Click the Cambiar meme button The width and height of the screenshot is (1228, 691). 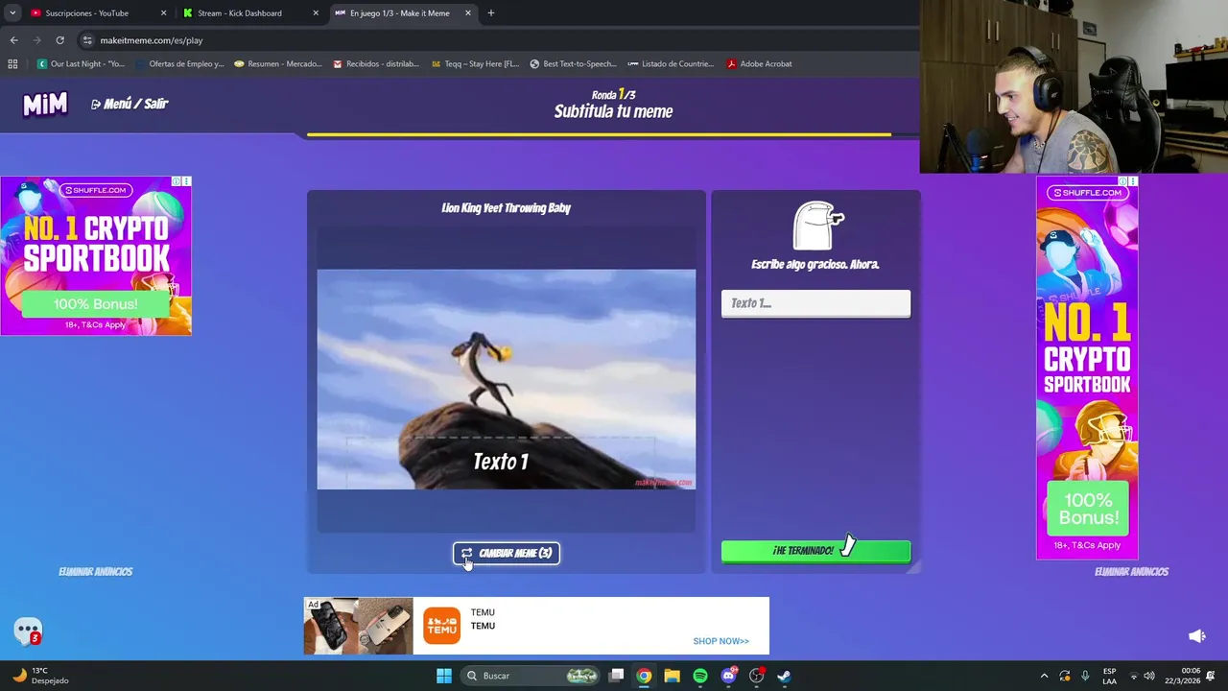click(507, 553)
